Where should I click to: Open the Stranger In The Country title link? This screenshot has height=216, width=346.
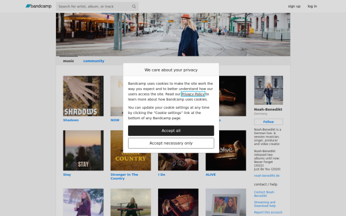tap(124, 177)
